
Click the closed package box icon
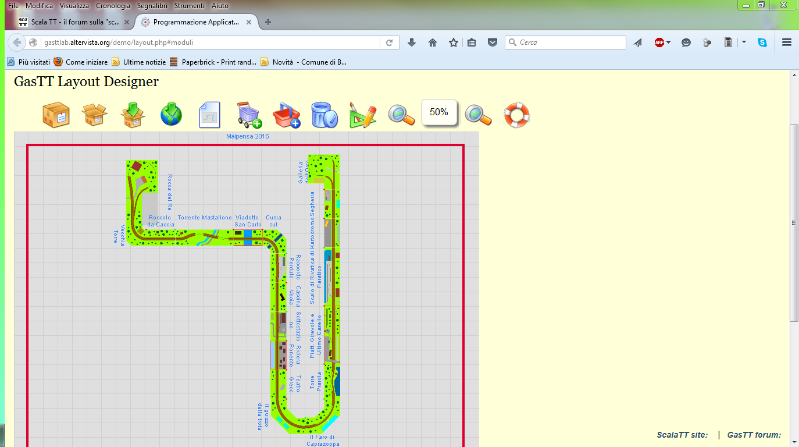click(x=56, y=115)
